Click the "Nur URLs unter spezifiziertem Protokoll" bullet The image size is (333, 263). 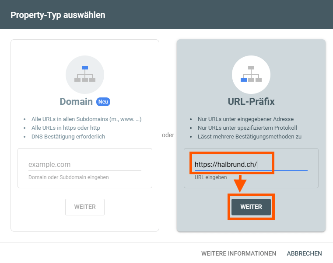[x=247, y=128]
